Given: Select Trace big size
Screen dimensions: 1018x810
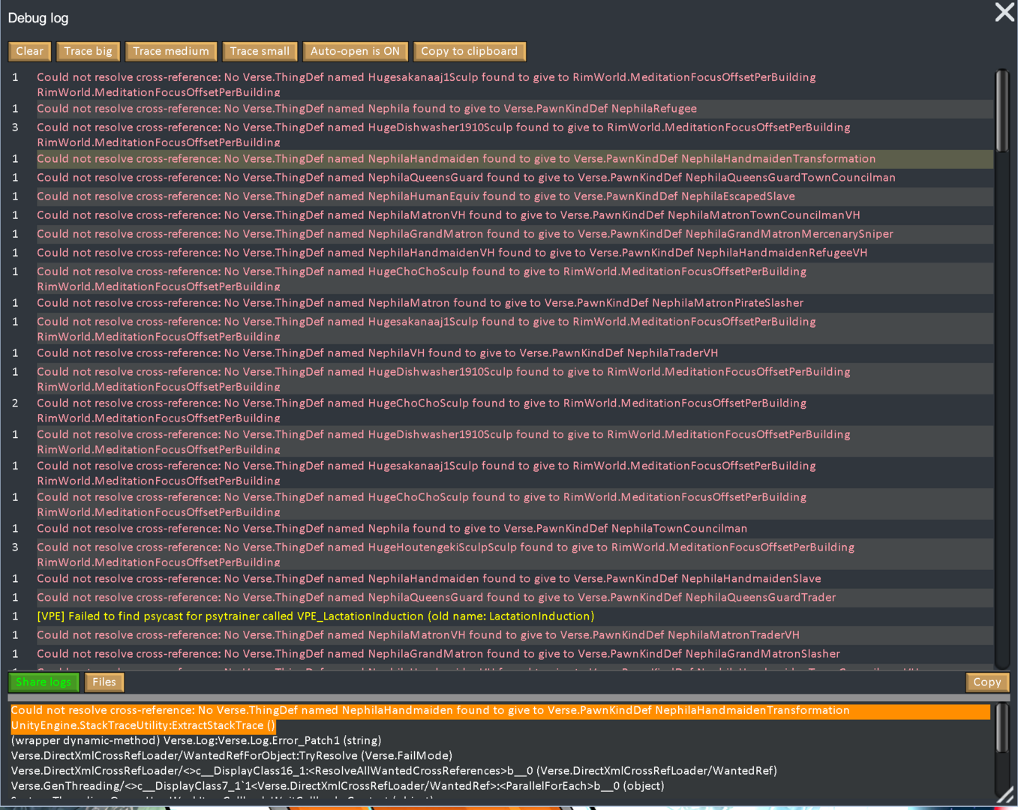Looking at the screenshot, I should [x=88, y=51].
